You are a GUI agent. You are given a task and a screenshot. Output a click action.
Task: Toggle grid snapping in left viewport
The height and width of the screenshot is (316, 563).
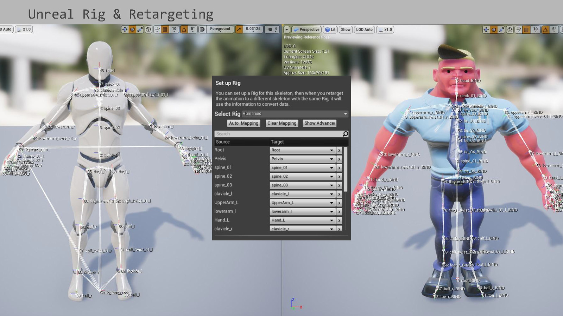[165, 29]
